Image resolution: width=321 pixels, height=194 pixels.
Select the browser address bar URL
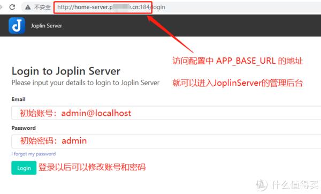111,7
